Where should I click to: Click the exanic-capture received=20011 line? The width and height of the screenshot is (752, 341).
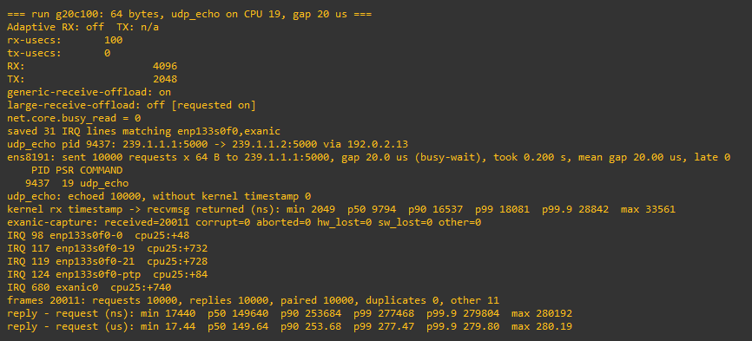244,222
